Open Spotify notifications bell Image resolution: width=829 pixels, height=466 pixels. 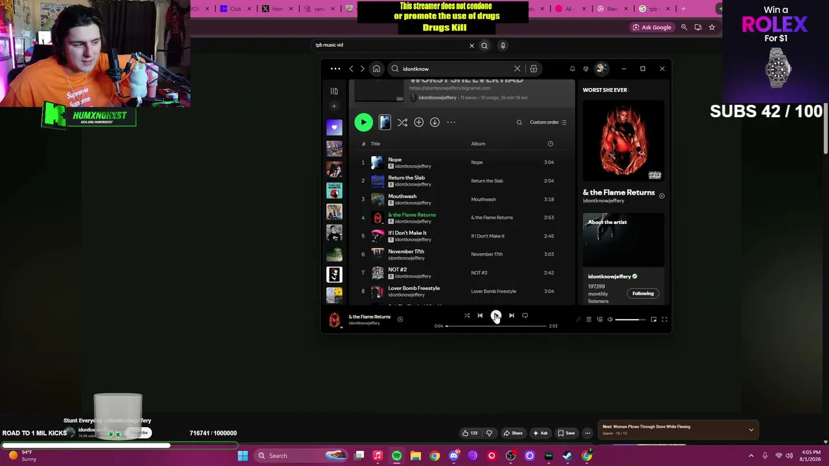573,69
